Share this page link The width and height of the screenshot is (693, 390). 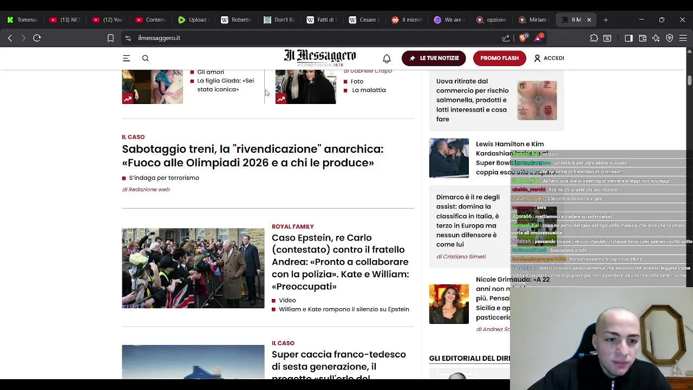506,38
